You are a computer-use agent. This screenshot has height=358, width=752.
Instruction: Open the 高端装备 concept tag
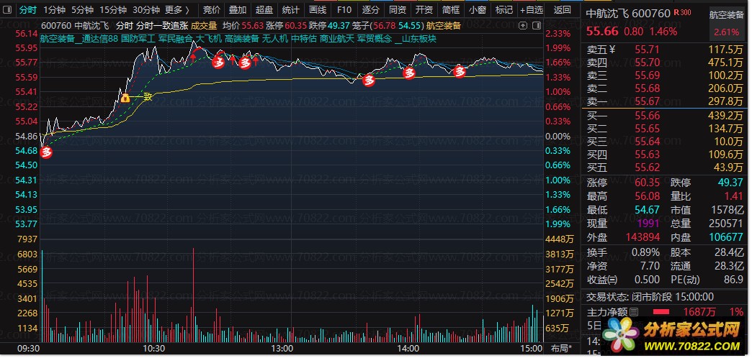(241, 39)
